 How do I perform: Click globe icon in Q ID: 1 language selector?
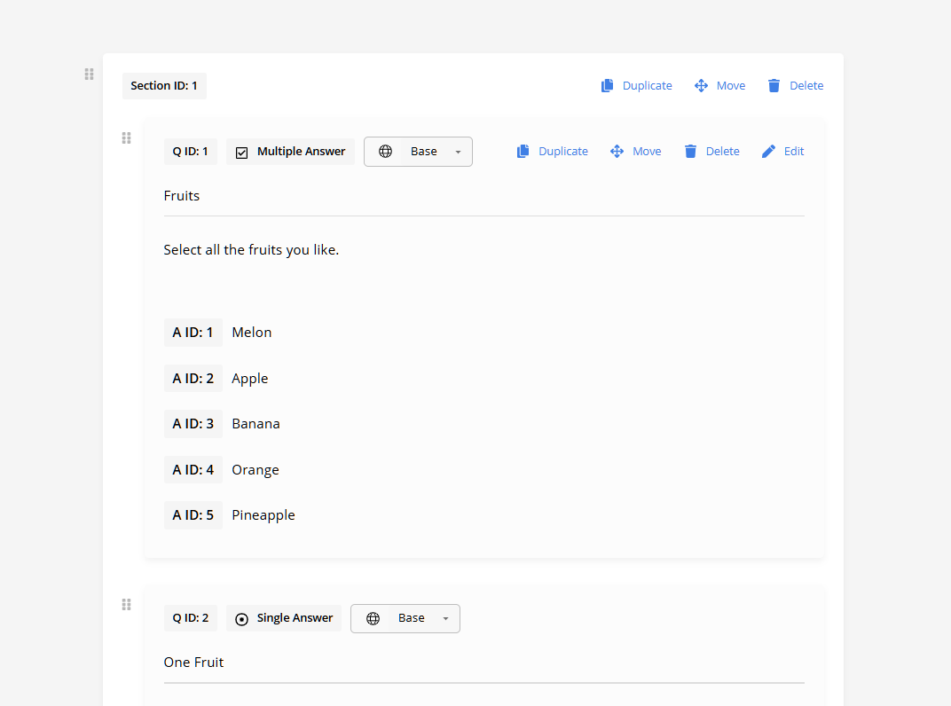pos(385,152)
